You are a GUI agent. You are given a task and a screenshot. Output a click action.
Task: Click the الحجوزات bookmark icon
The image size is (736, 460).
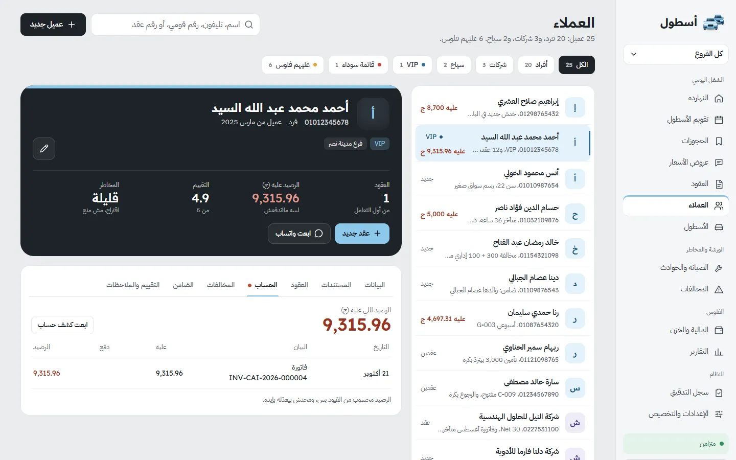(719, 141)
